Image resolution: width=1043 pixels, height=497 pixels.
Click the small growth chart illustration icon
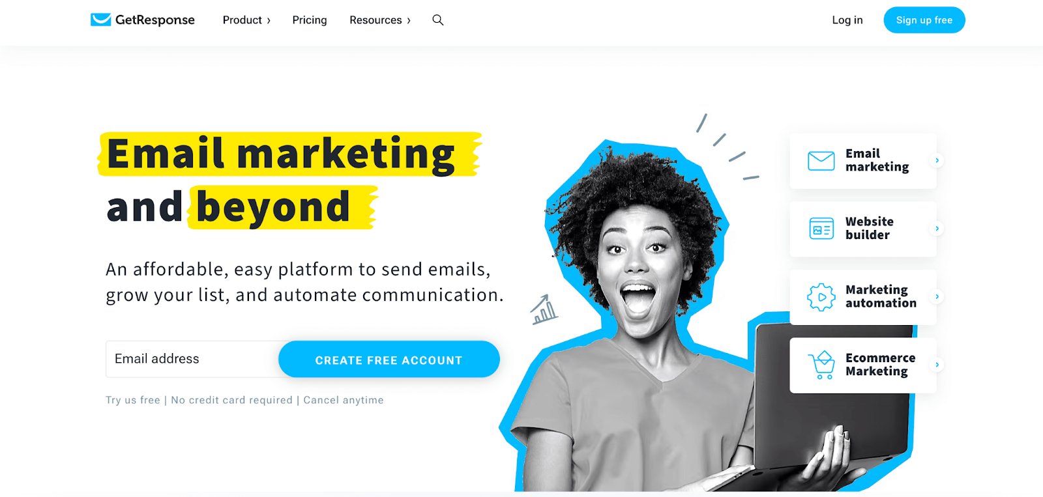coord(544,310)
